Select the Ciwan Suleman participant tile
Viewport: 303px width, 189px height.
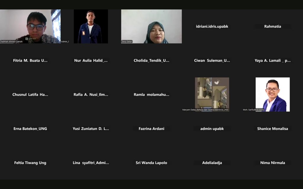tap(212, 61)
